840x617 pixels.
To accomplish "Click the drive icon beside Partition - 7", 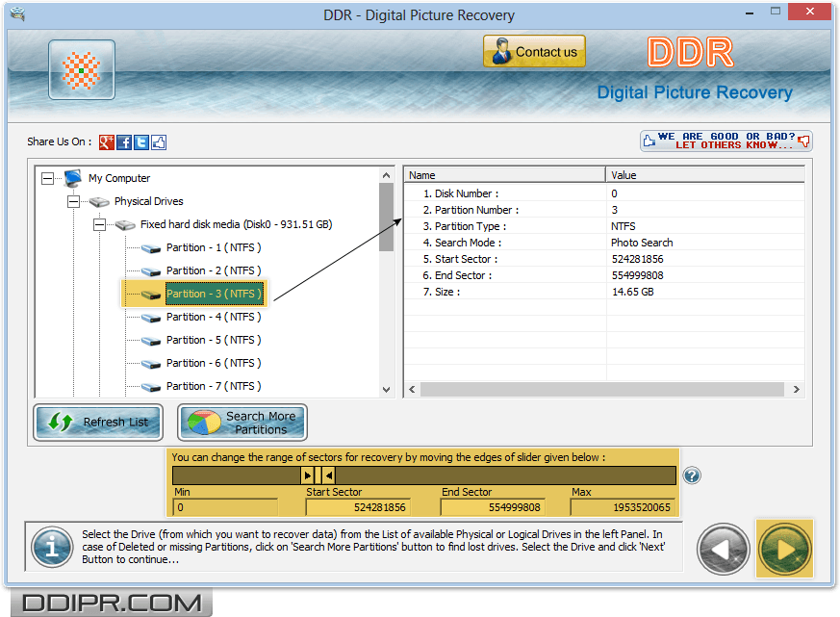I will click(x=151, y=387).
